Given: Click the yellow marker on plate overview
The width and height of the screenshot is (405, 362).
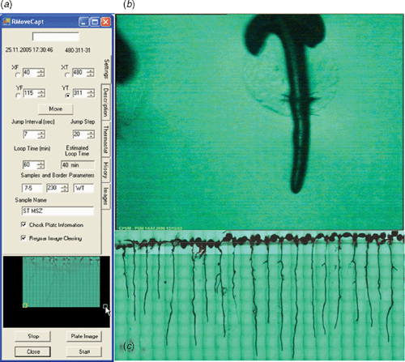Looking at the screenshot, I should point(25,305).
